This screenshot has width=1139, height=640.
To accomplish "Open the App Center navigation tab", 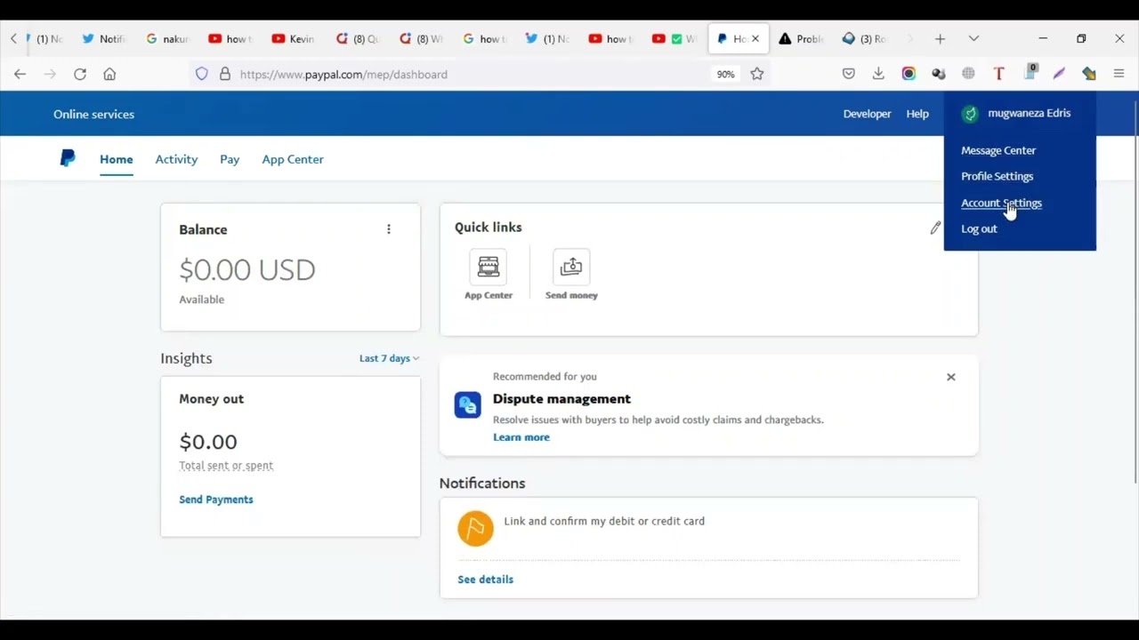I will 293,159.
